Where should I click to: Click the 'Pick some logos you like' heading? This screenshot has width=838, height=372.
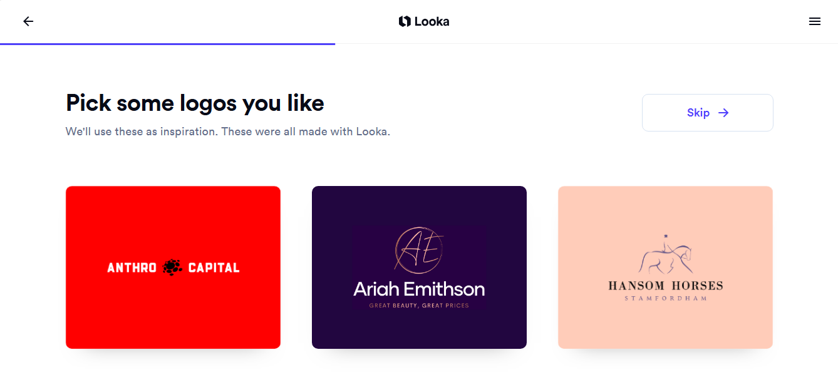point(195,103)
